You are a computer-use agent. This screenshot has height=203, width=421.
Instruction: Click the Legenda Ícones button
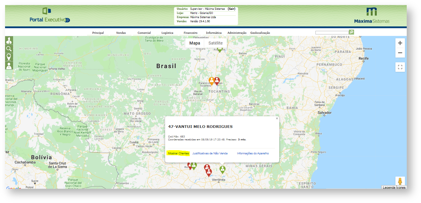(x=394, y=188)
